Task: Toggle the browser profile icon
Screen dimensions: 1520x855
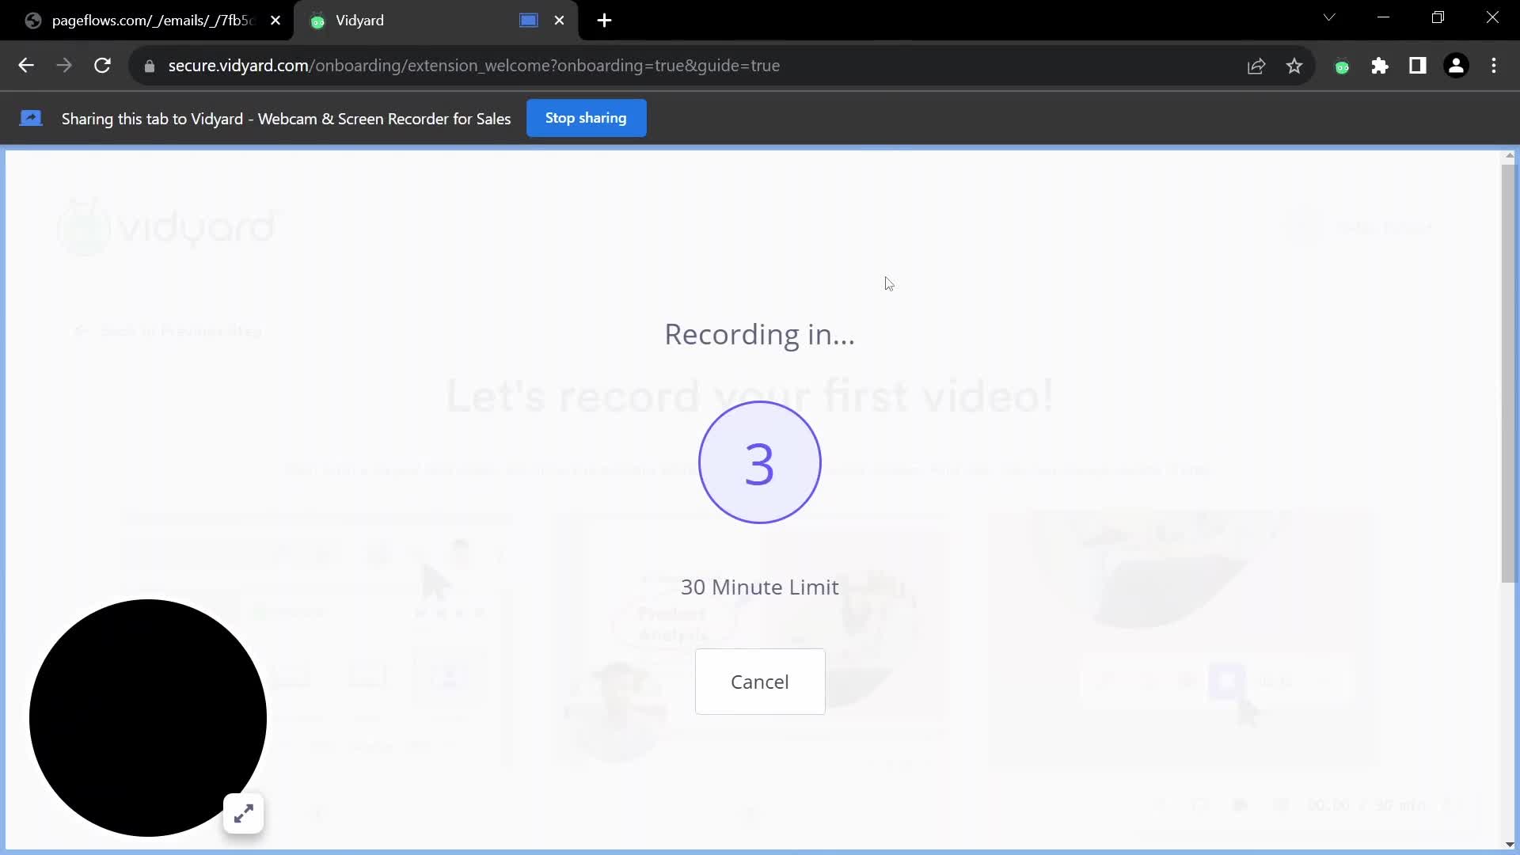Action: [1457, 65]
